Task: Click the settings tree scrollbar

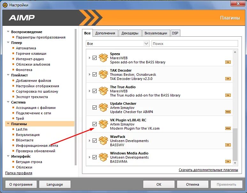Action: click(x=76, y=97)
